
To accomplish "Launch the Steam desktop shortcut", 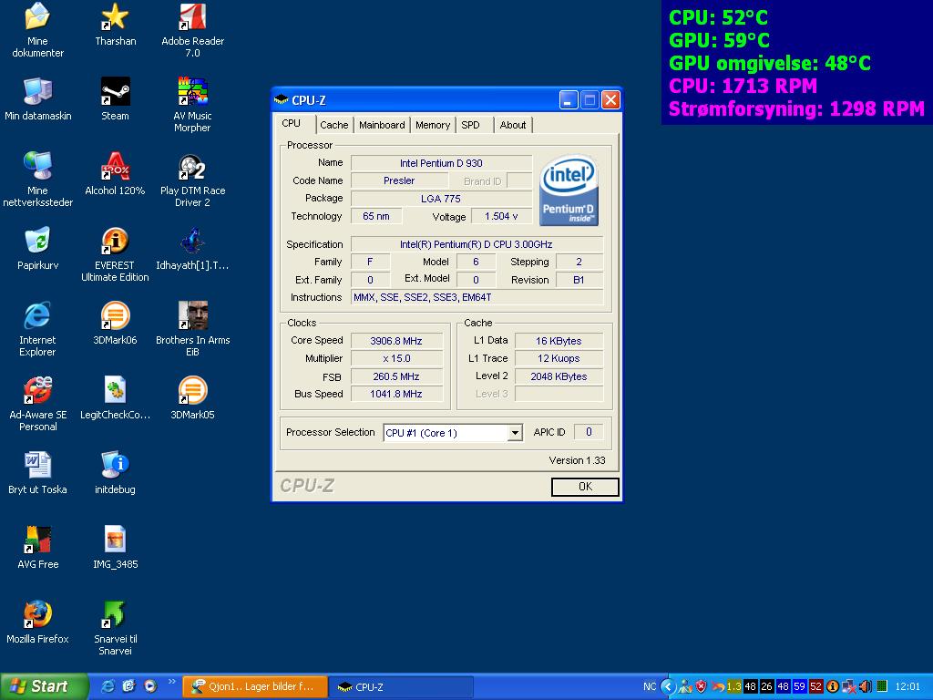I will point(115,91).
